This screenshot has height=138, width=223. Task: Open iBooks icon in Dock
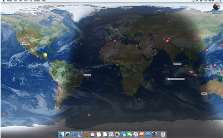coord(142,134)
